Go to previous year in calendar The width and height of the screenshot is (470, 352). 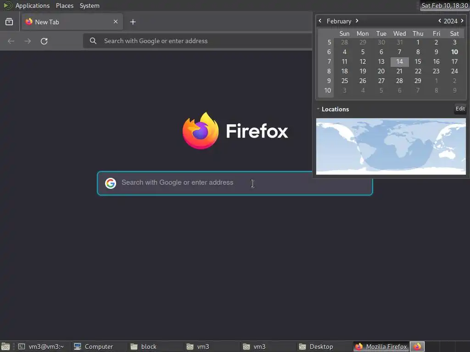pyautogui.click(x=439, y=21)
